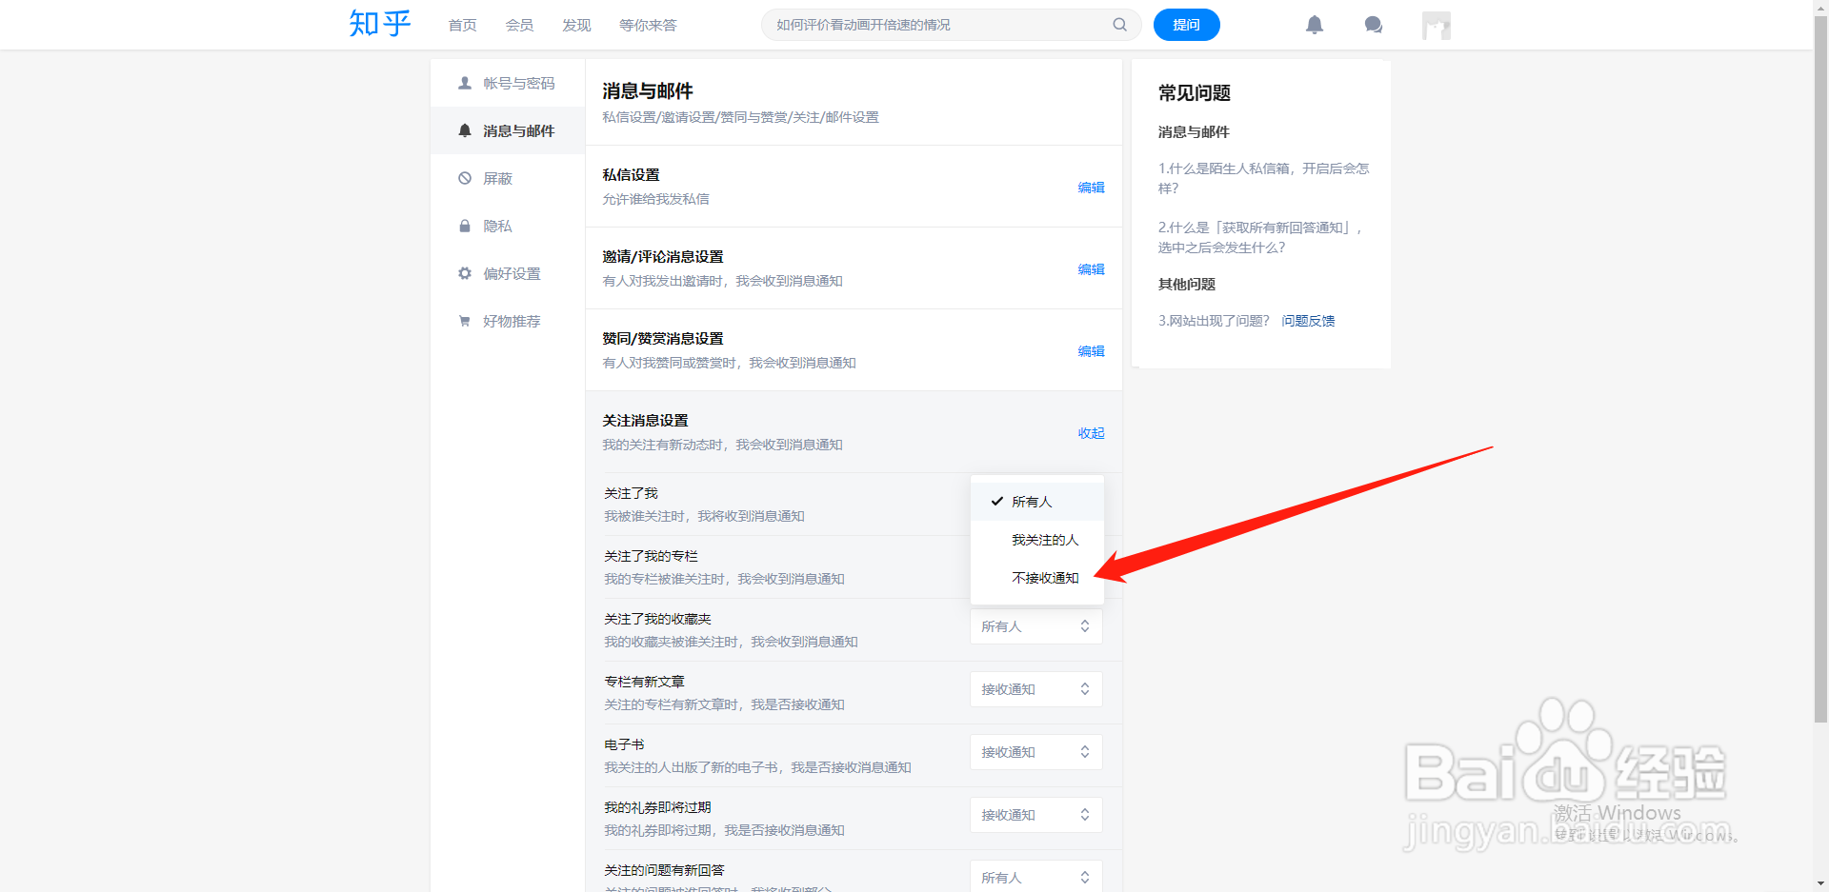This screenshot has width=1829, height=892.
Task: Open the 专栏有新文章 接收通知 dropdown
Action: [x=1035, y=688]
